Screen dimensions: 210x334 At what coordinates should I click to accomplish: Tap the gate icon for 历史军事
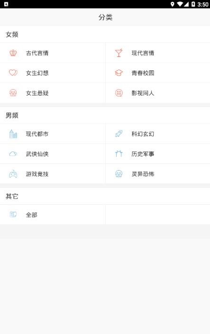[119, 153]
